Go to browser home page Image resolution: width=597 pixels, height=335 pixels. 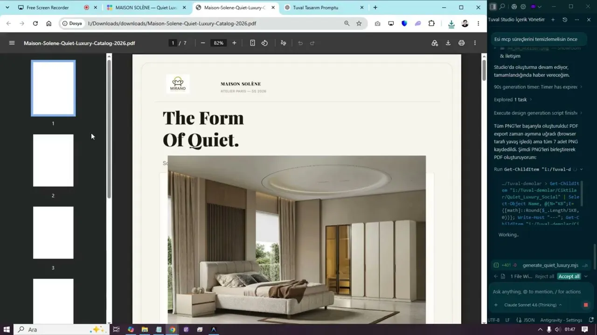(49, 23)
